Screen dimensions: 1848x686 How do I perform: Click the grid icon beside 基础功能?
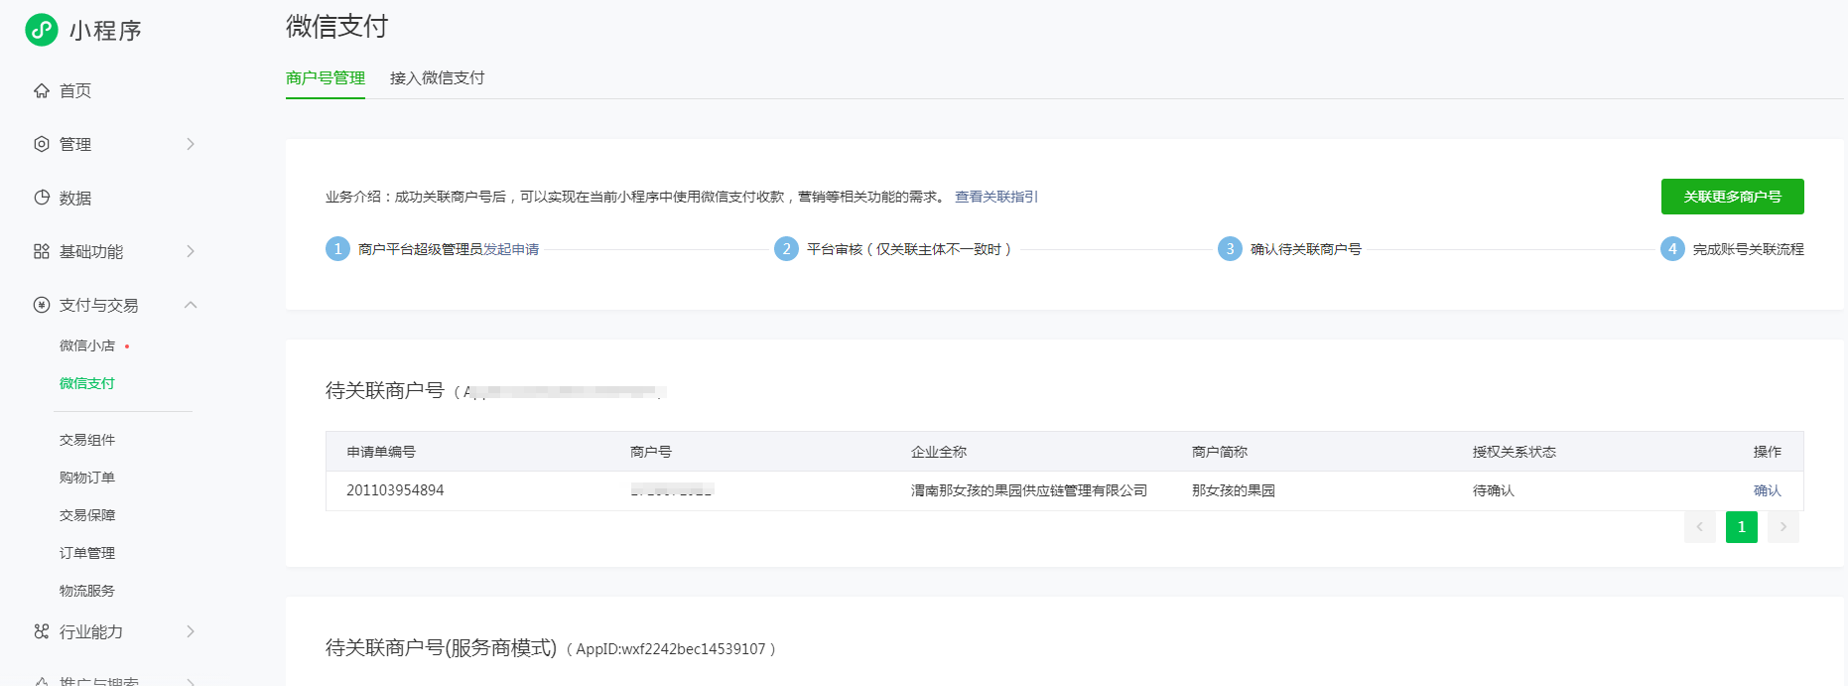coord(42,251)
